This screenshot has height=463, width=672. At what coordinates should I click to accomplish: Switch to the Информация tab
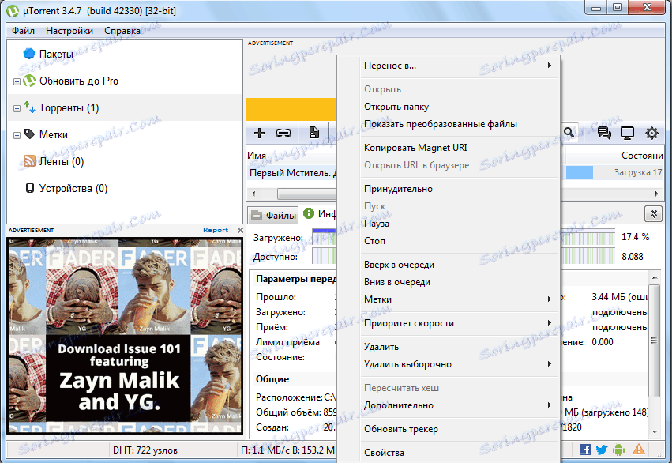click(318, 213)
